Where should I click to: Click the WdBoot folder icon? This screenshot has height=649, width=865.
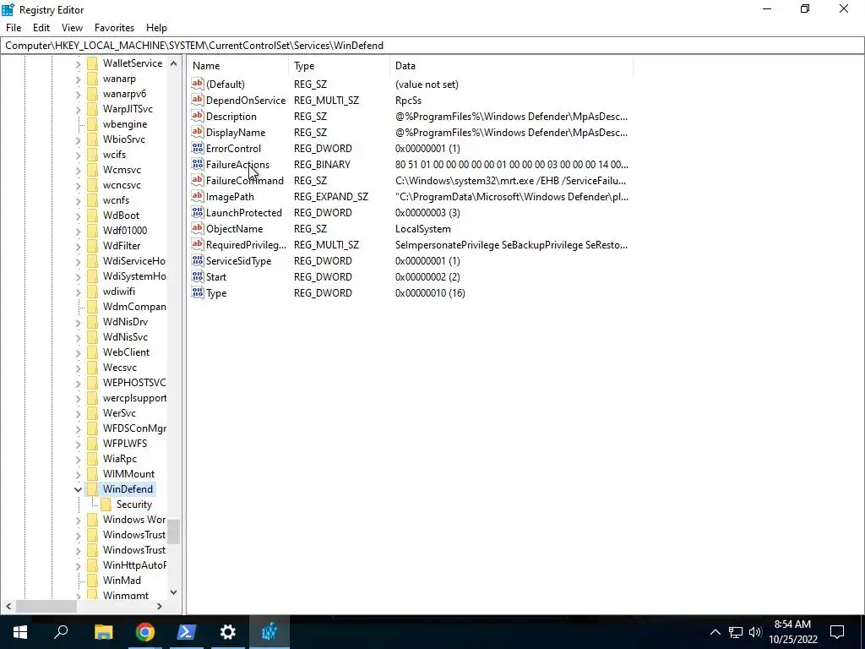tap(93, 215)
